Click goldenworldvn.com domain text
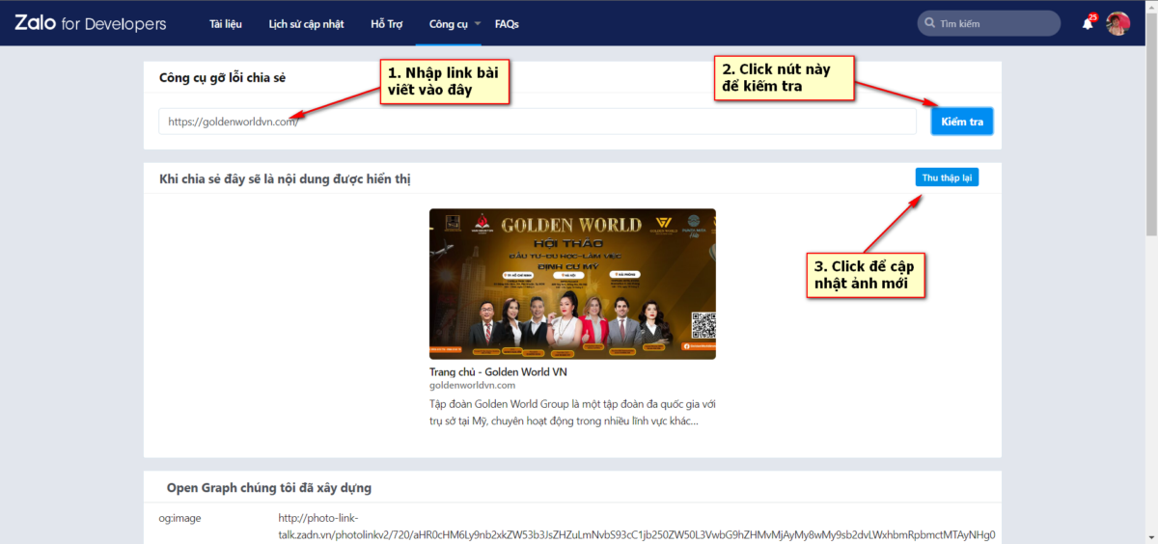The image size is (1158, 544). pos(473,385)
